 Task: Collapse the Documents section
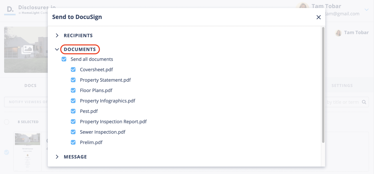click(x=79, y=49)
